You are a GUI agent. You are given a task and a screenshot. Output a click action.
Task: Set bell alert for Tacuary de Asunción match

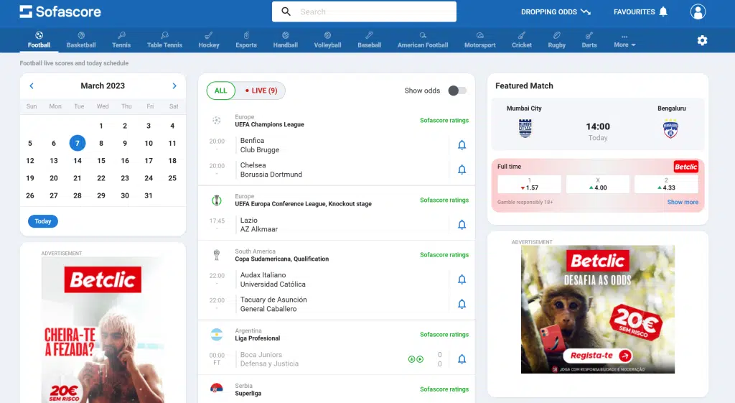pos(462,304)
